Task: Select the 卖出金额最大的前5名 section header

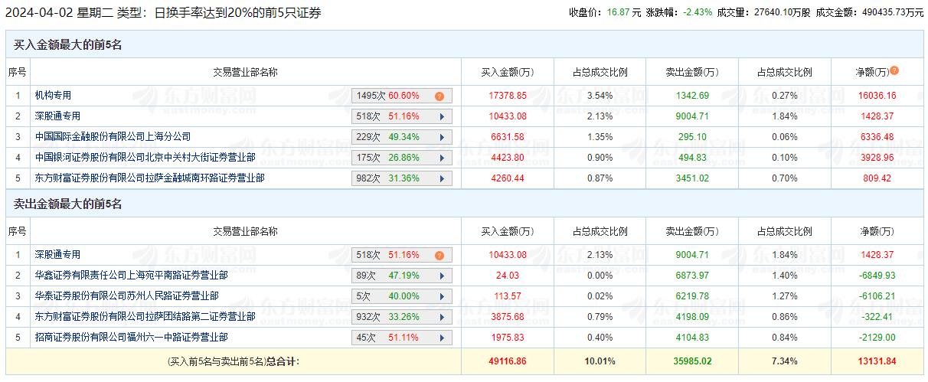Action: point(68,204)
